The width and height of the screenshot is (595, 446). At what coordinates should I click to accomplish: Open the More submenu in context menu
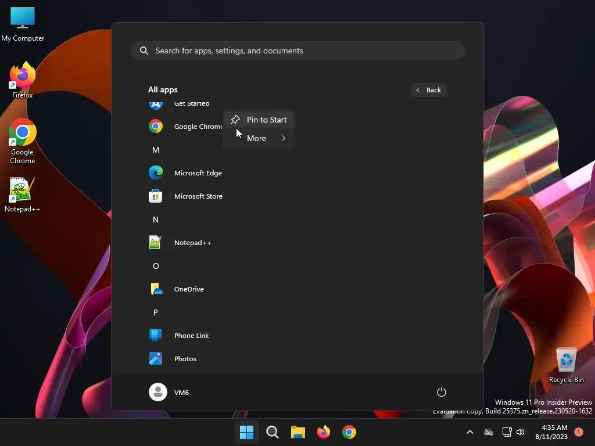point(259,138)
